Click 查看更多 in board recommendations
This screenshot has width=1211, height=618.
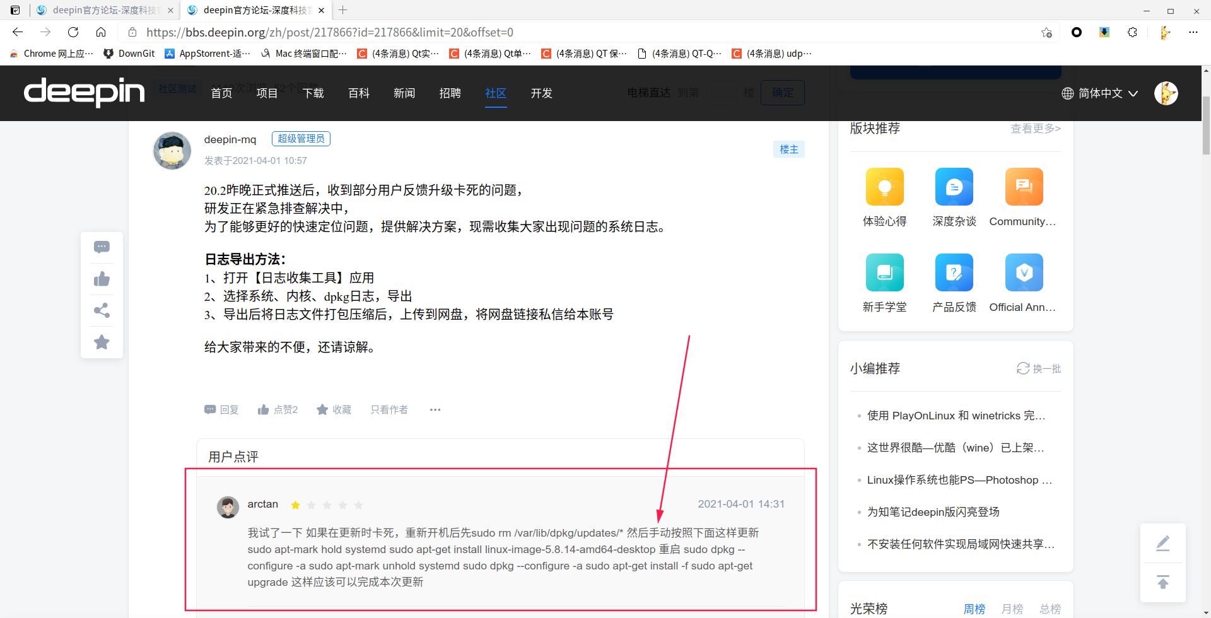[1036, 129]
